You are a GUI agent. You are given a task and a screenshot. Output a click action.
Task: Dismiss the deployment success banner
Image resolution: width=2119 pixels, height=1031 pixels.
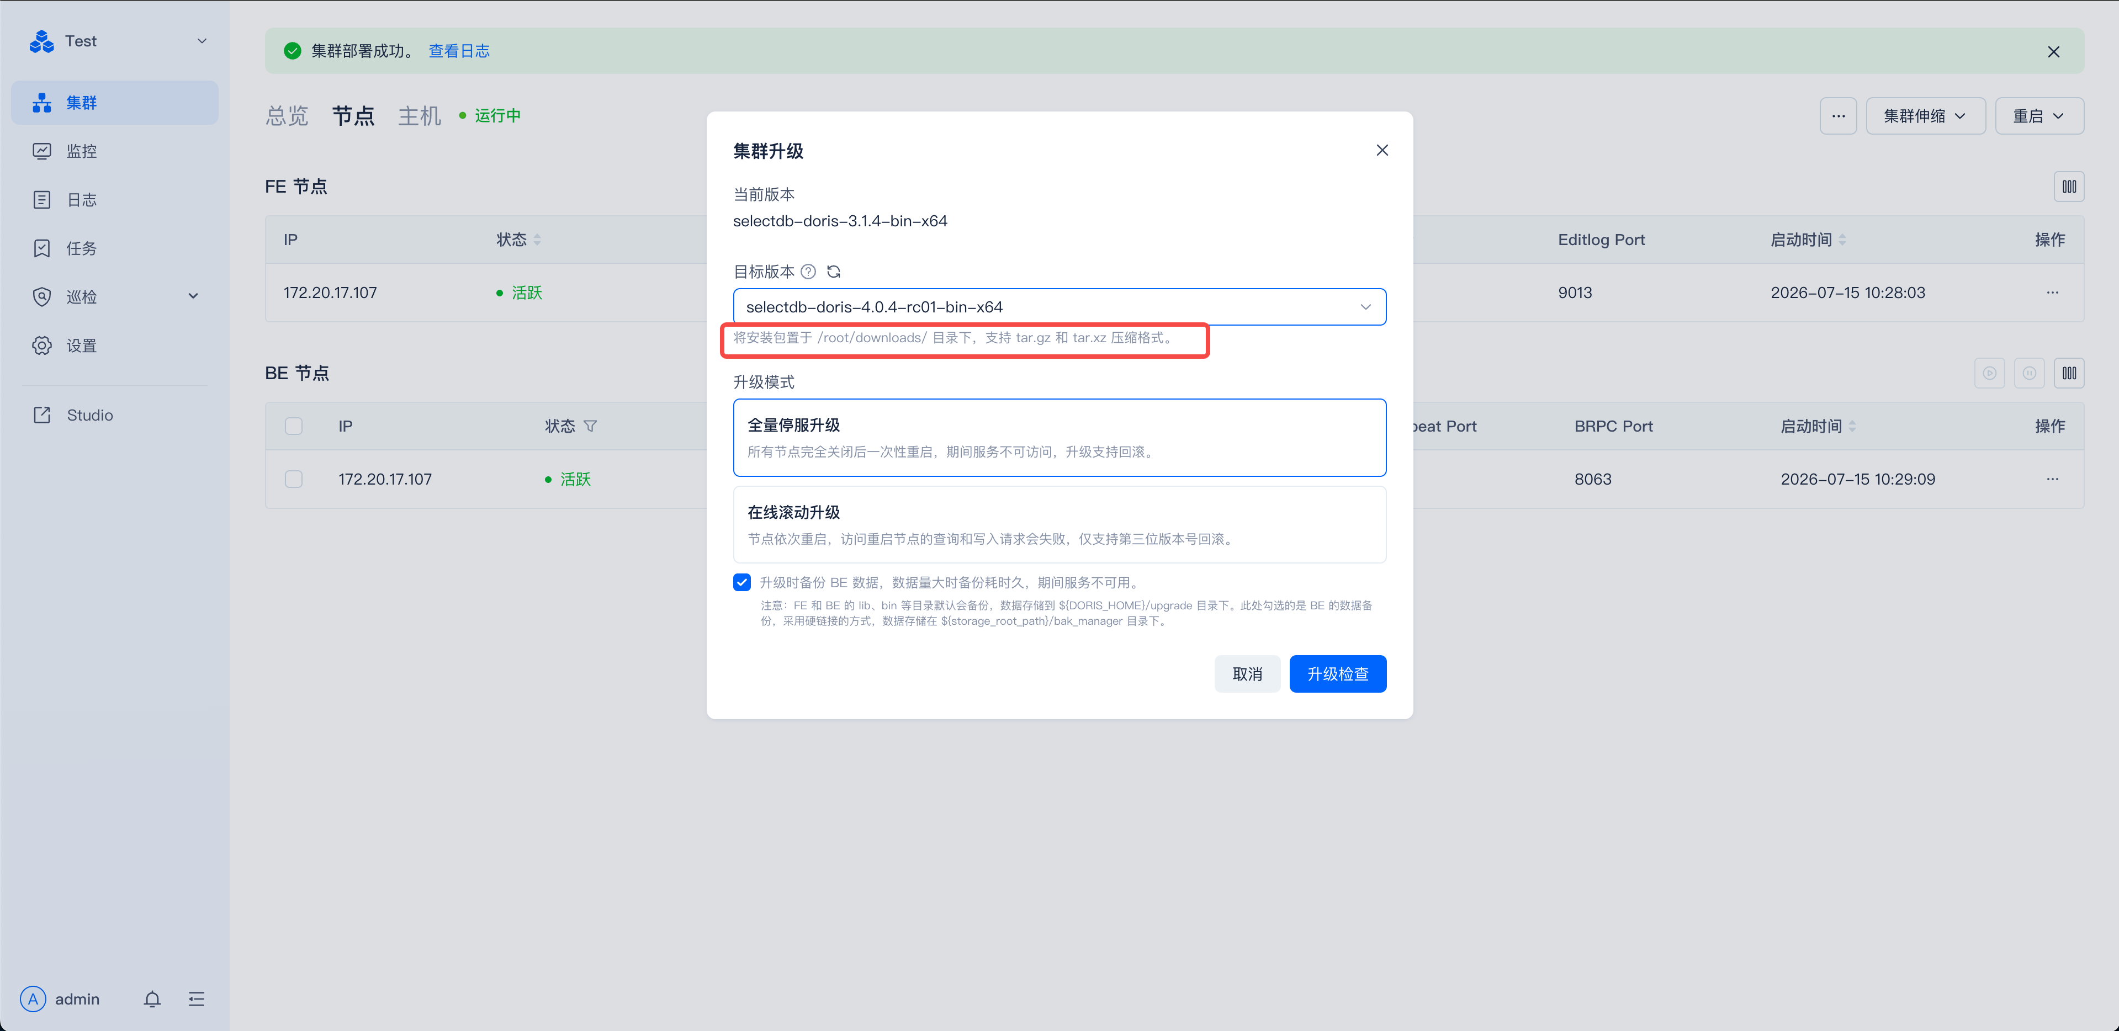pyautogui.click(x=2053, y=52)
